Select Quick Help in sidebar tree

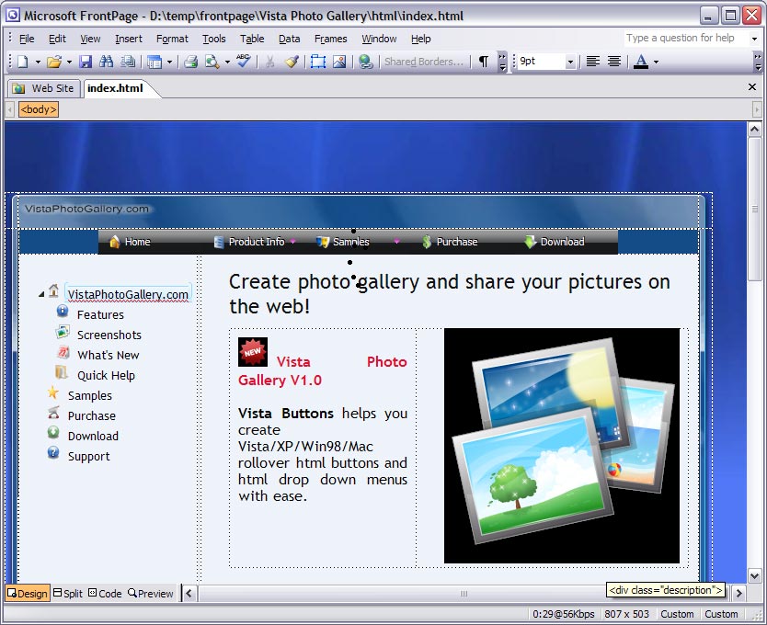click(106, 375)
